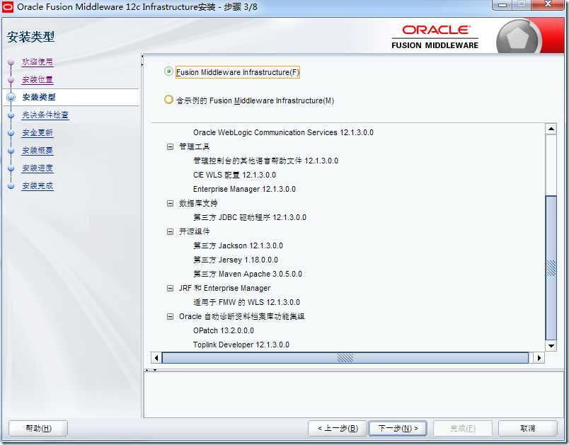Proceed with 下一步(N) button
This screenshot has width=569, height=445.
pyautogui.click(x=398, y=428)
